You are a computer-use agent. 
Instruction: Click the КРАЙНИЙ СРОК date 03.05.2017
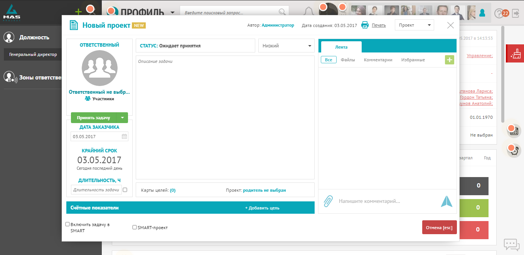point(99,160)
